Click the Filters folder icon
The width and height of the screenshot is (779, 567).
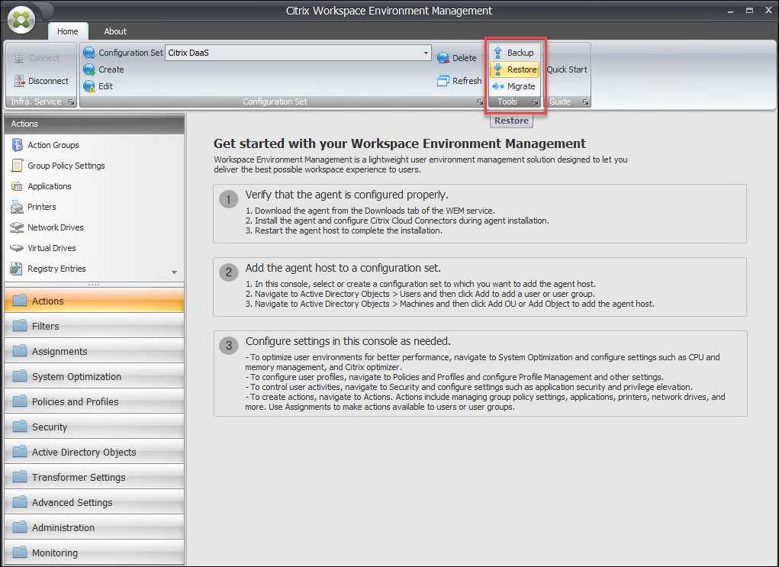20,326
